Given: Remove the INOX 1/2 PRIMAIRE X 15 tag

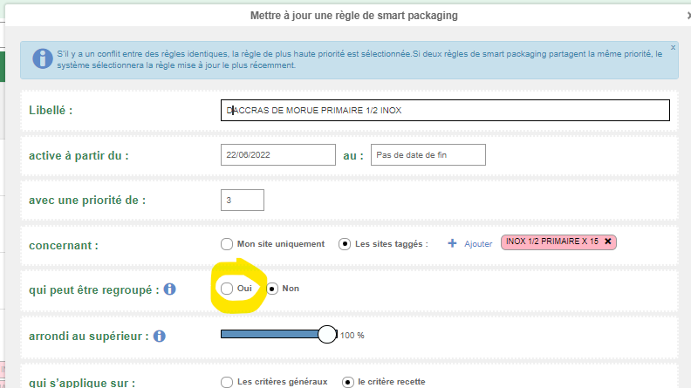Looking at the screenshot, I should (x=608, y=242).
